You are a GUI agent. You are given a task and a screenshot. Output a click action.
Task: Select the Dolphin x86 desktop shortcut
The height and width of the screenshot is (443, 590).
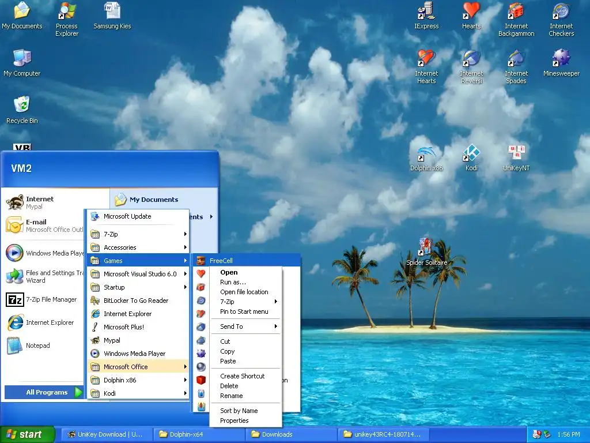tap(426, 158)
